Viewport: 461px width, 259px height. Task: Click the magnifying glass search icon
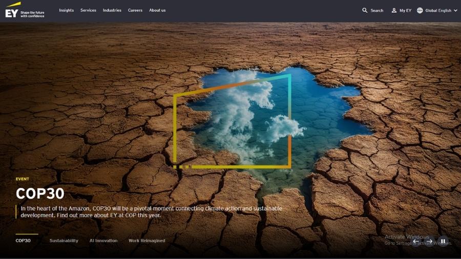tap(365, 10)
